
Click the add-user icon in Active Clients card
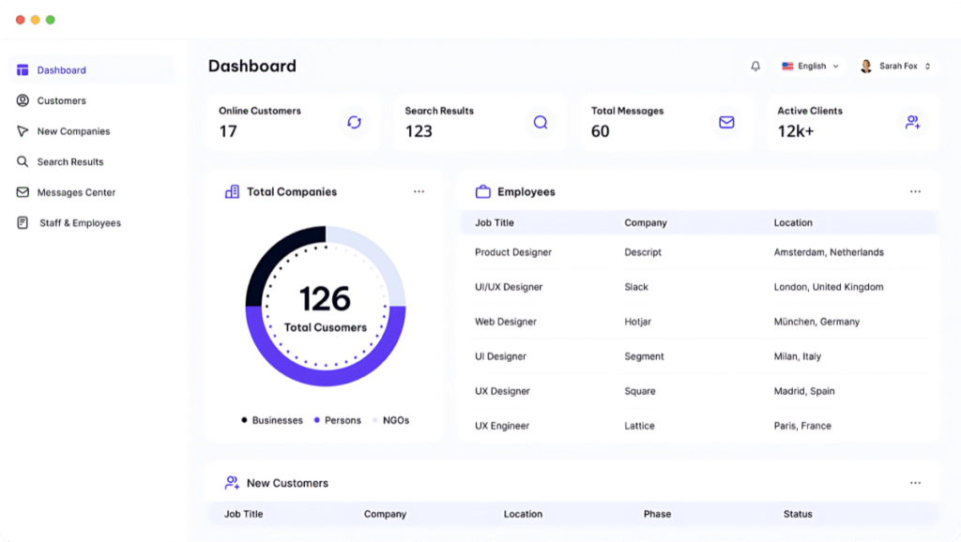click(912, 122)
